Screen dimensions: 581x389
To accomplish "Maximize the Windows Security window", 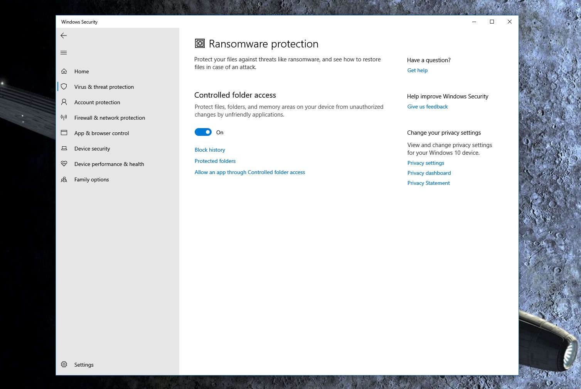I will (x=492, y=22).
